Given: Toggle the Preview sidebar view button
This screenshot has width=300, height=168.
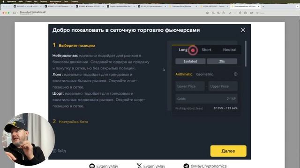Looking at the screenshot, I should click(15, 13).
